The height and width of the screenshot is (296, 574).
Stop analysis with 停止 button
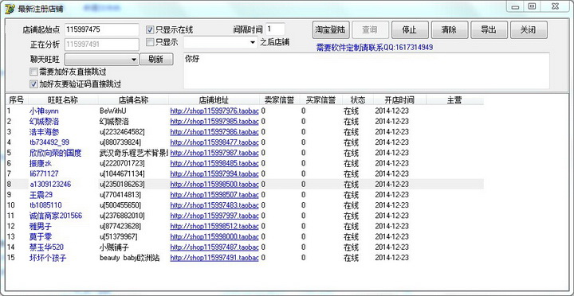coord(410,29)
